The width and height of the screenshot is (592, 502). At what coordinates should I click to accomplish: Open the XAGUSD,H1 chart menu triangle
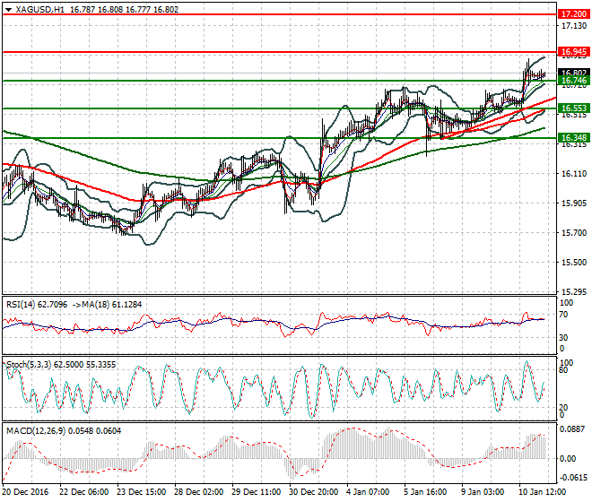point(8,10)
